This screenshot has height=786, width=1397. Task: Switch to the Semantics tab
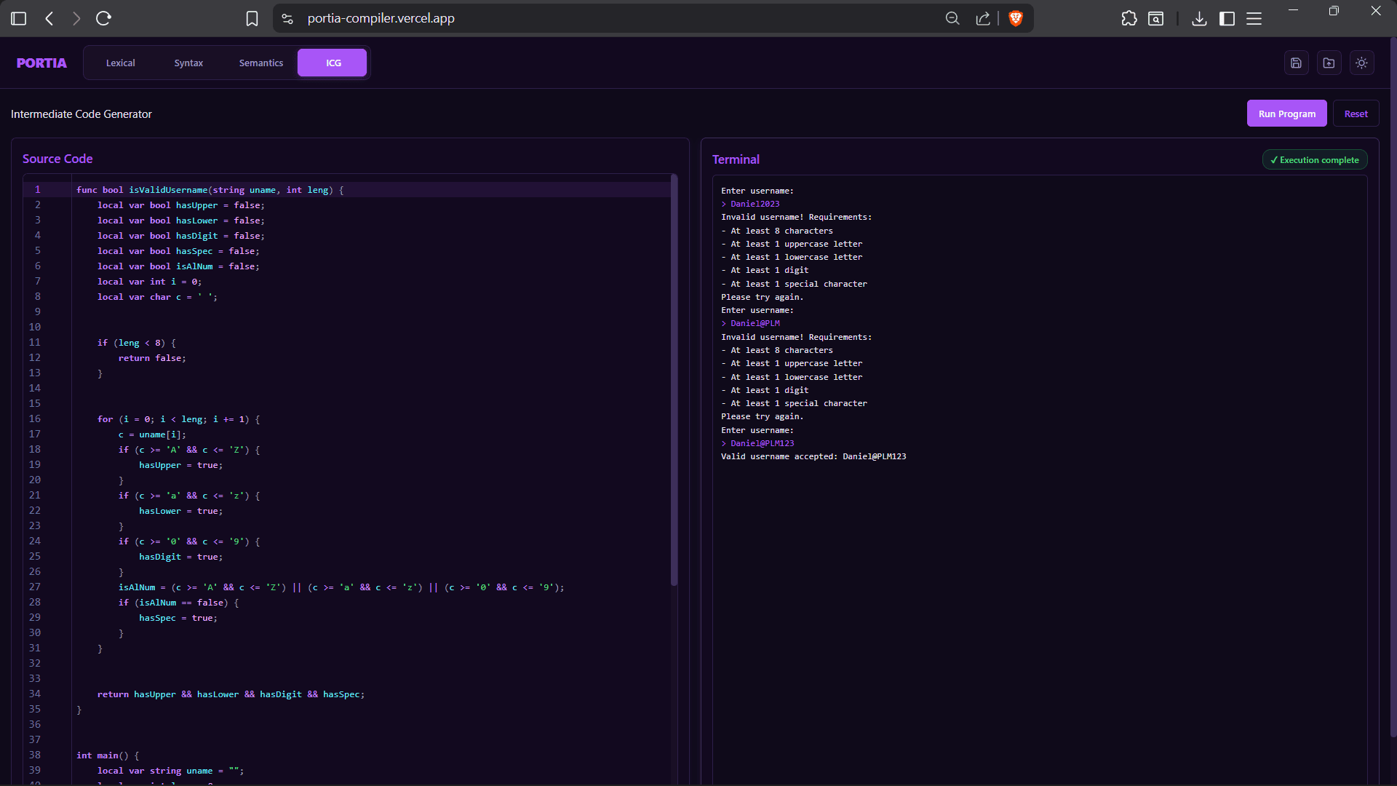pos(261,63)
